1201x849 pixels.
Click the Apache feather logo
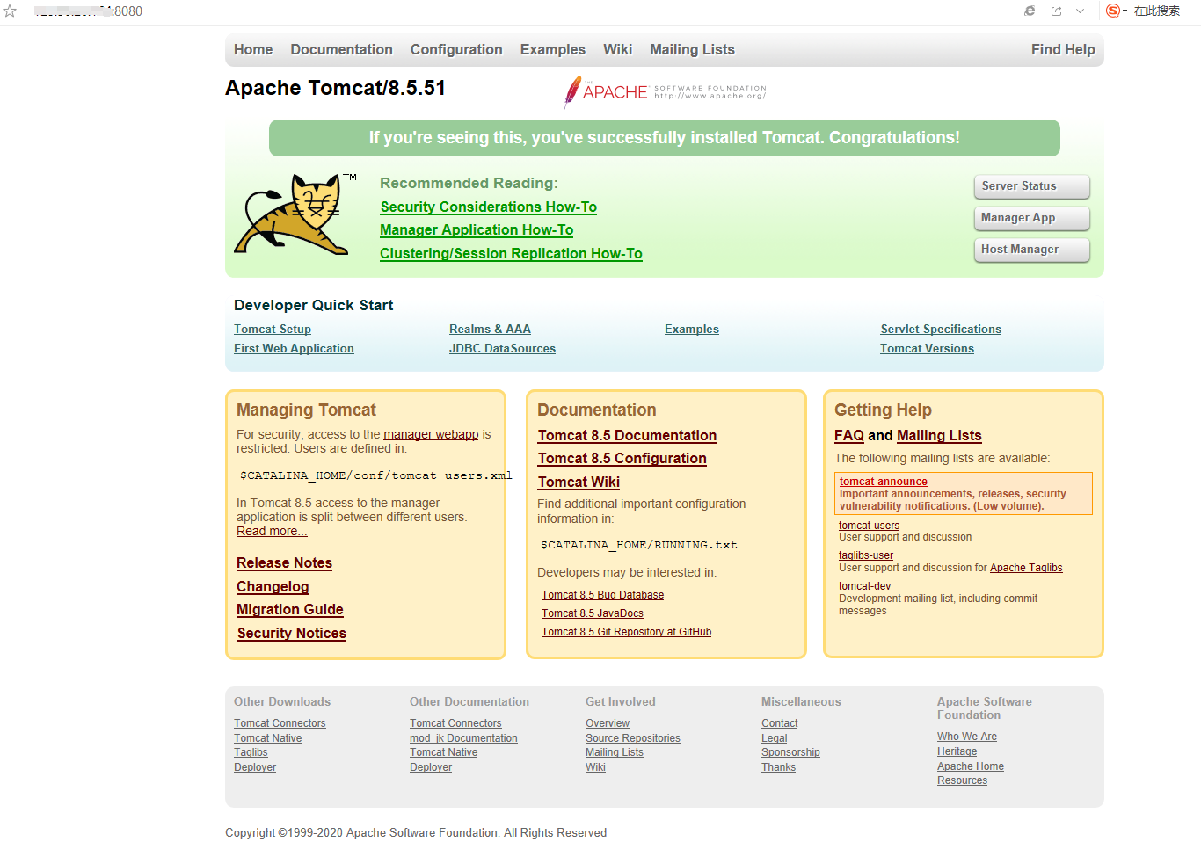click(576, 91)
